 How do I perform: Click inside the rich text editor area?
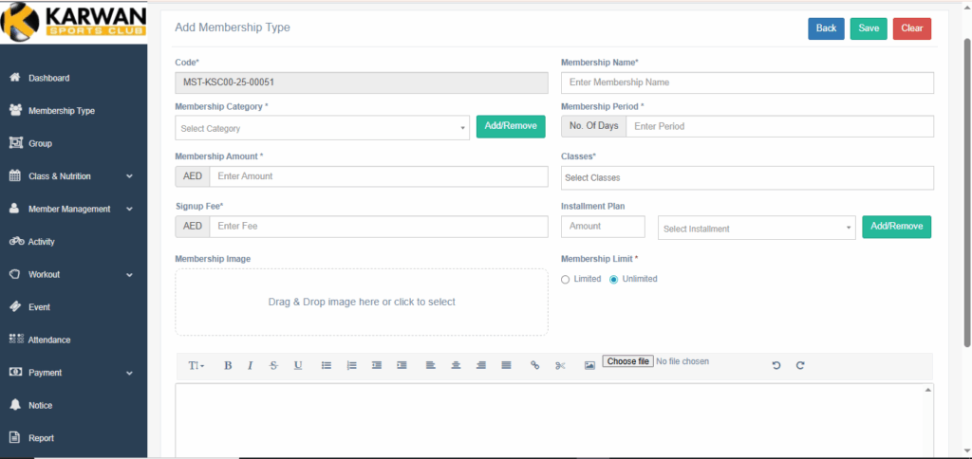click(550, 421)
